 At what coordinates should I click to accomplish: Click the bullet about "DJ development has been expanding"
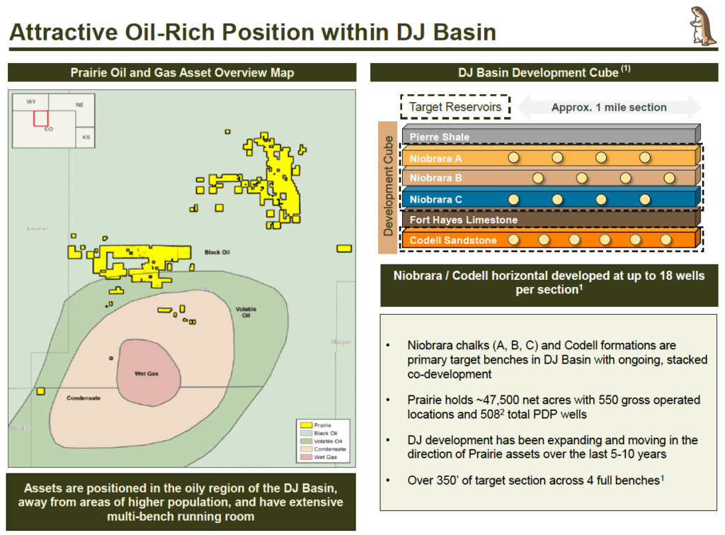click(552, 447)
